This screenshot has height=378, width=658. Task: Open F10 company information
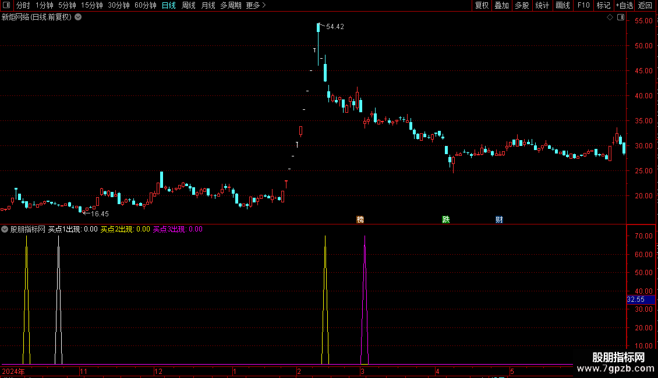click(x=583, y=5)
